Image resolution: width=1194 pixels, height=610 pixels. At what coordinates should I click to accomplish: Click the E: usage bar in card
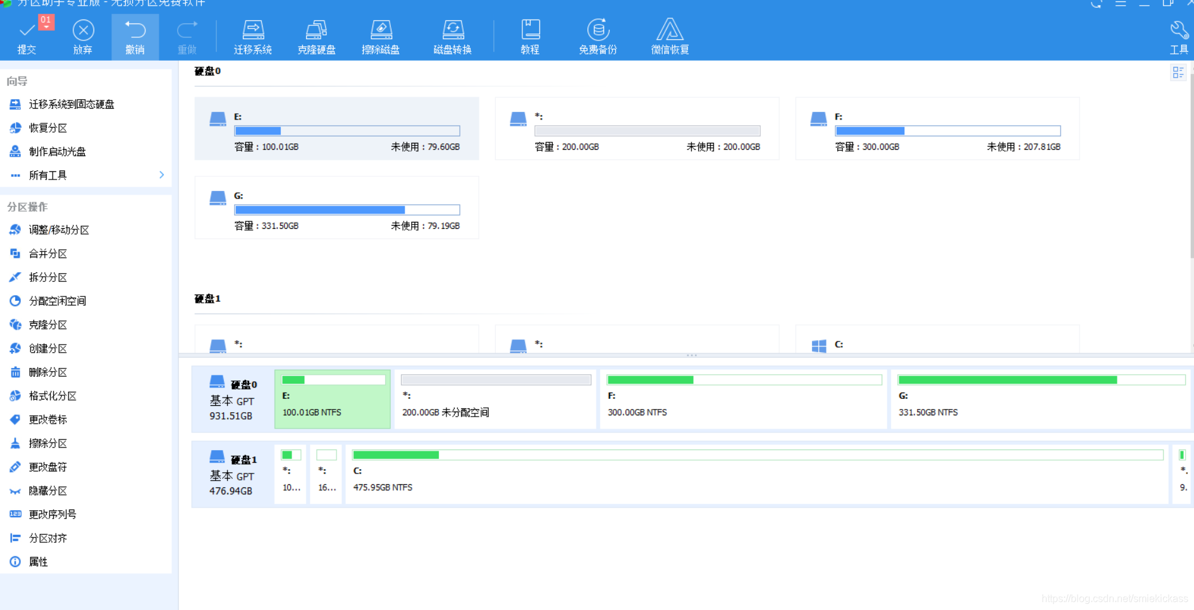(x=347, y=131)
